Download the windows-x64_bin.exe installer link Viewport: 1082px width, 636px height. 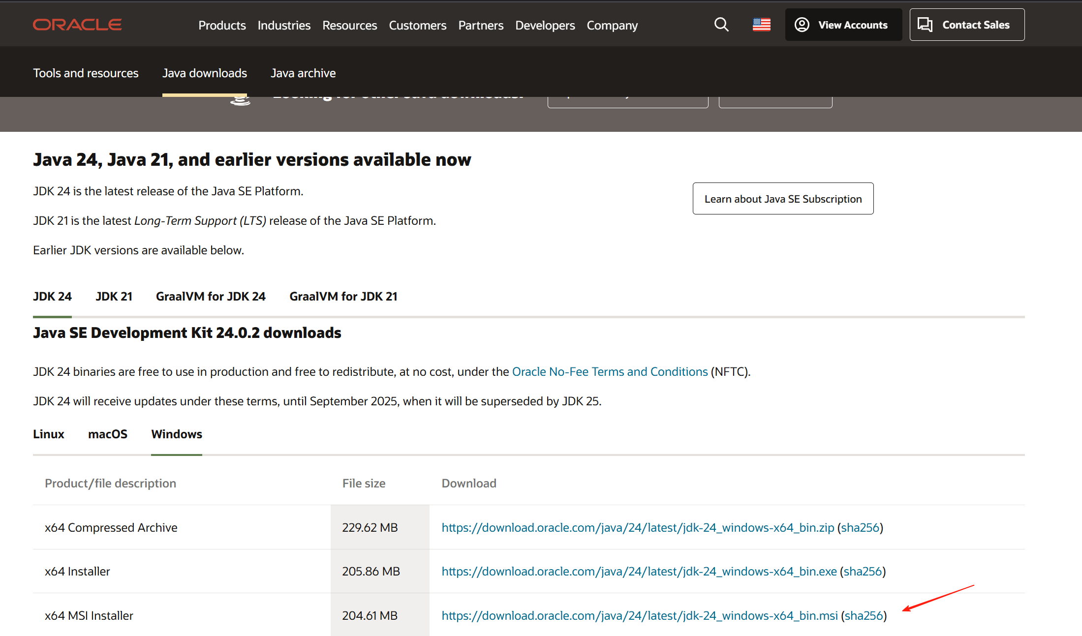click(x=639, y=571)
